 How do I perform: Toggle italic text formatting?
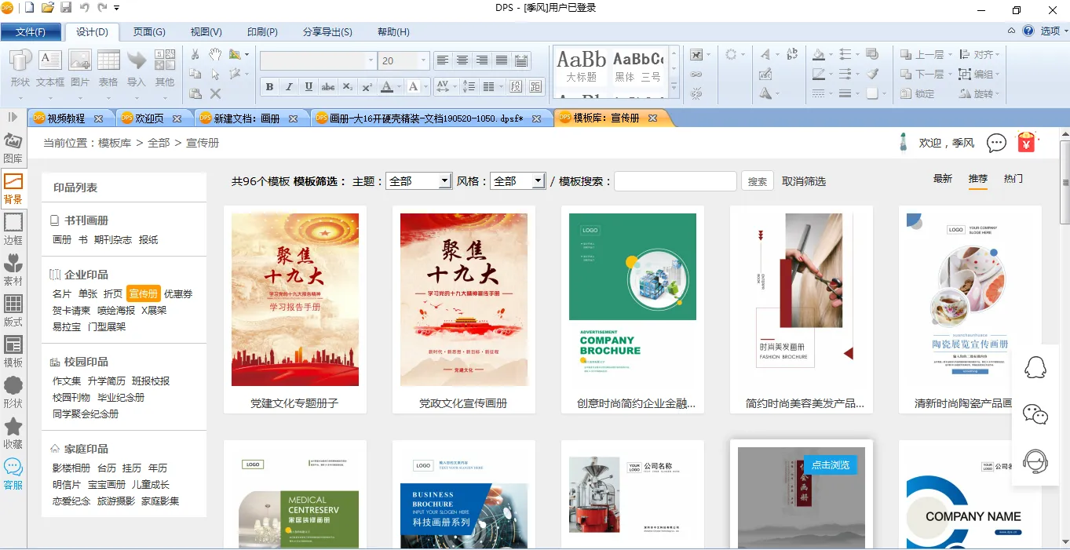(x=289, y=86)
